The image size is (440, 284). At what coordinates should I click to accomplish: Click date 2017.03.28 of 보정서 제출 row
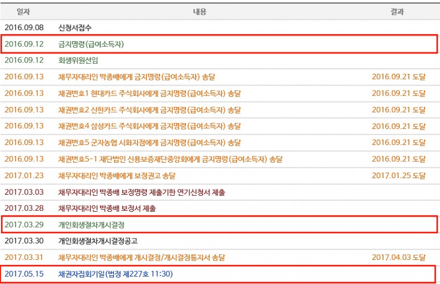coord(24,208)
